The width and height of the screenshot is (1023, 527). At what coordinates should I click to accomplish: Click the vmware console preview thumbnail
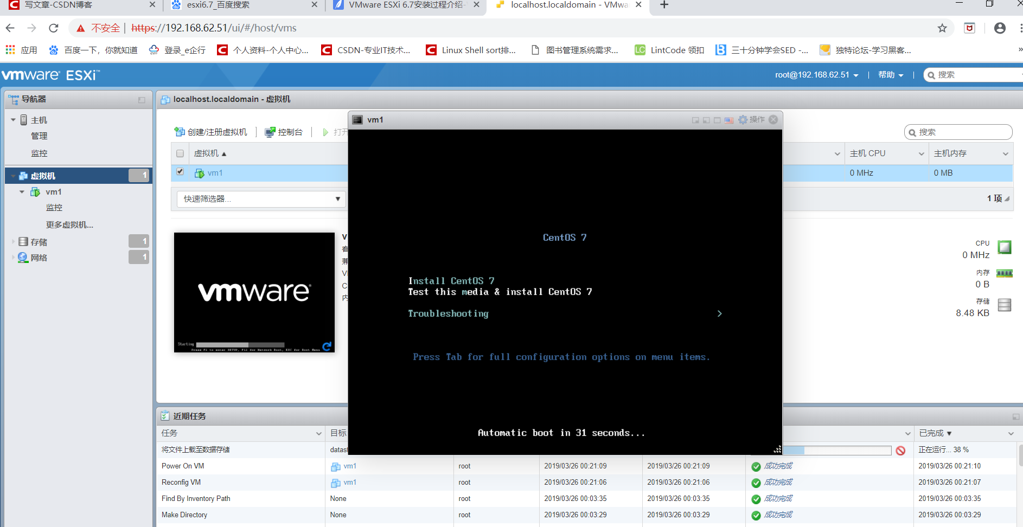254,292
